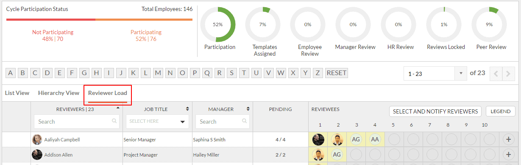Click the AG reviewee avatar in Aaliyah Campbell's row

coord(356,139)
